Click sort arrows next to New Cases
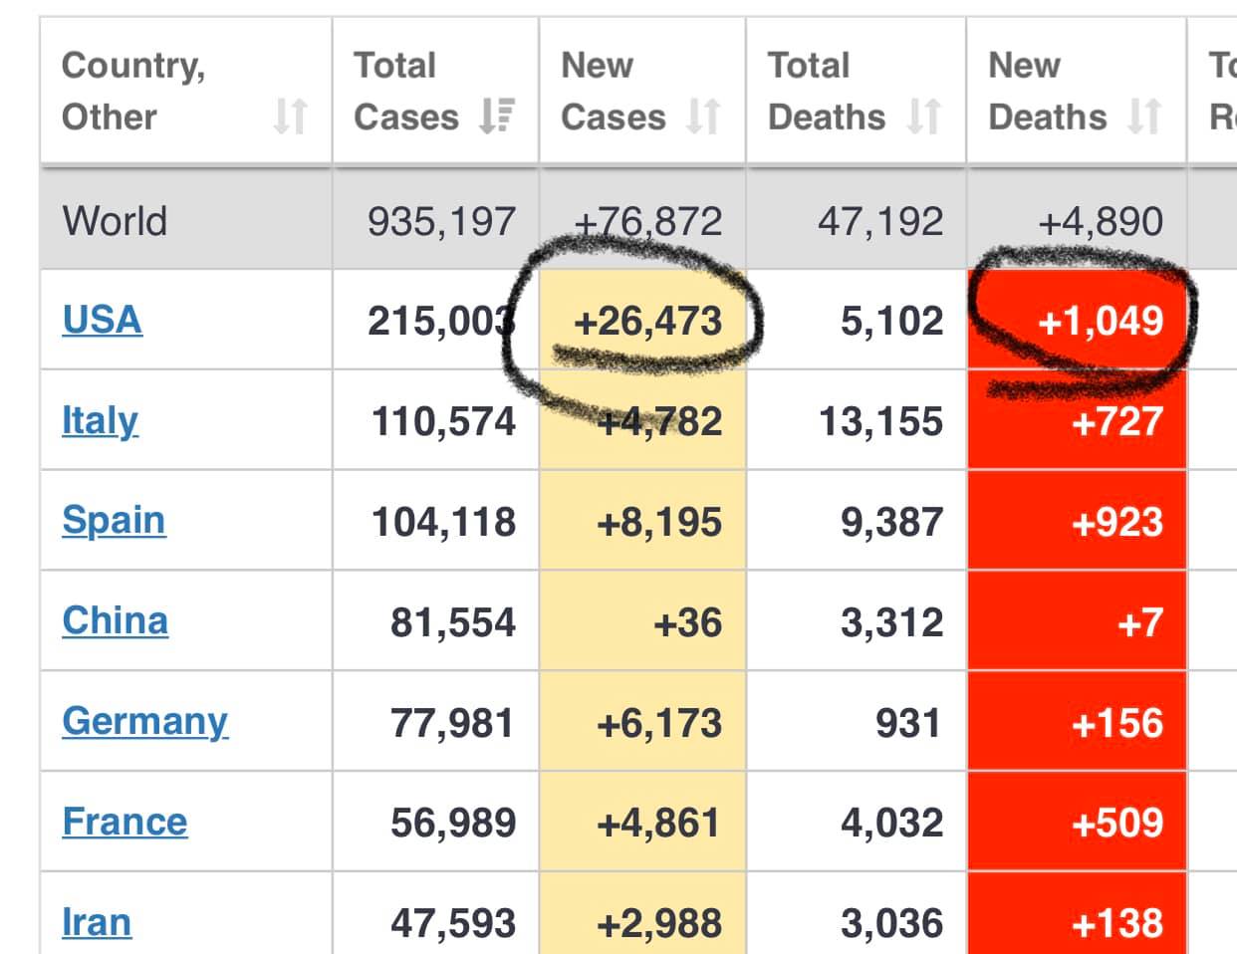Viewport: 1237px width, 954px height. click(703, 117)
